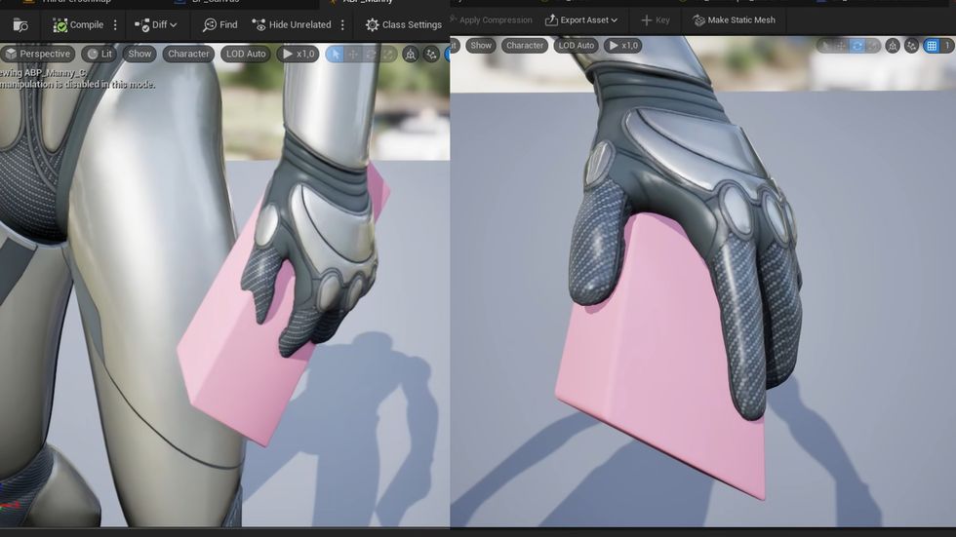The height and width of the screenshot is (537, 956).
Task: Open Character menu in right viewport
Action: click(525, 45)
